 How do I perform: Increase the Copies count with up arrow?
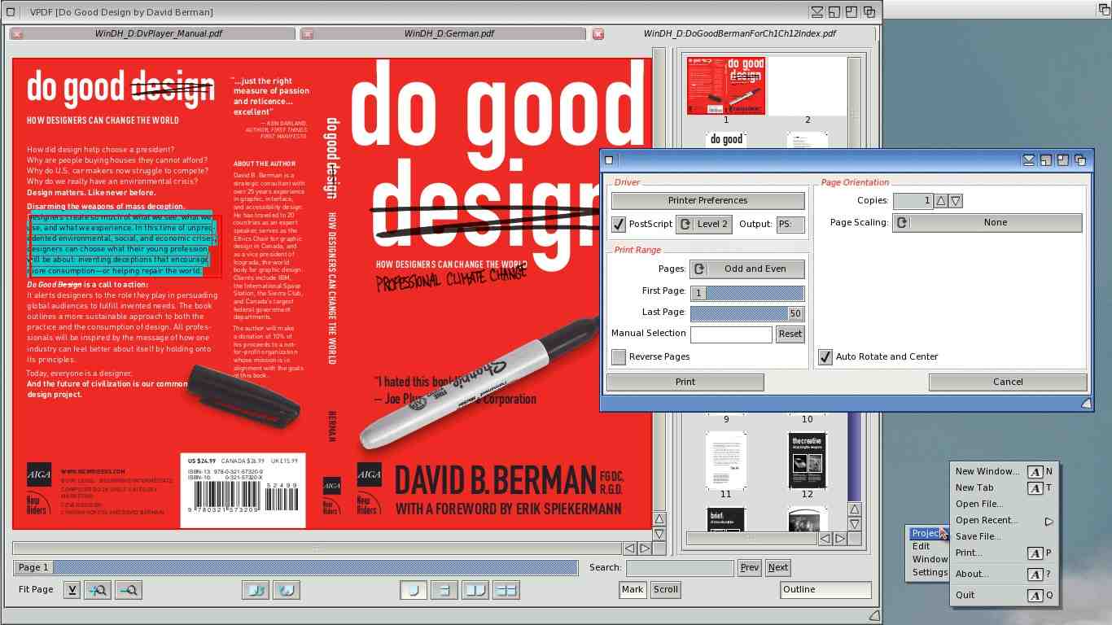[x=941, y=200]
